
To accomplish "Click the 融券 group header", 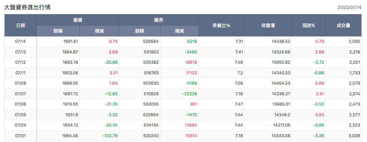I will [159, 20].
